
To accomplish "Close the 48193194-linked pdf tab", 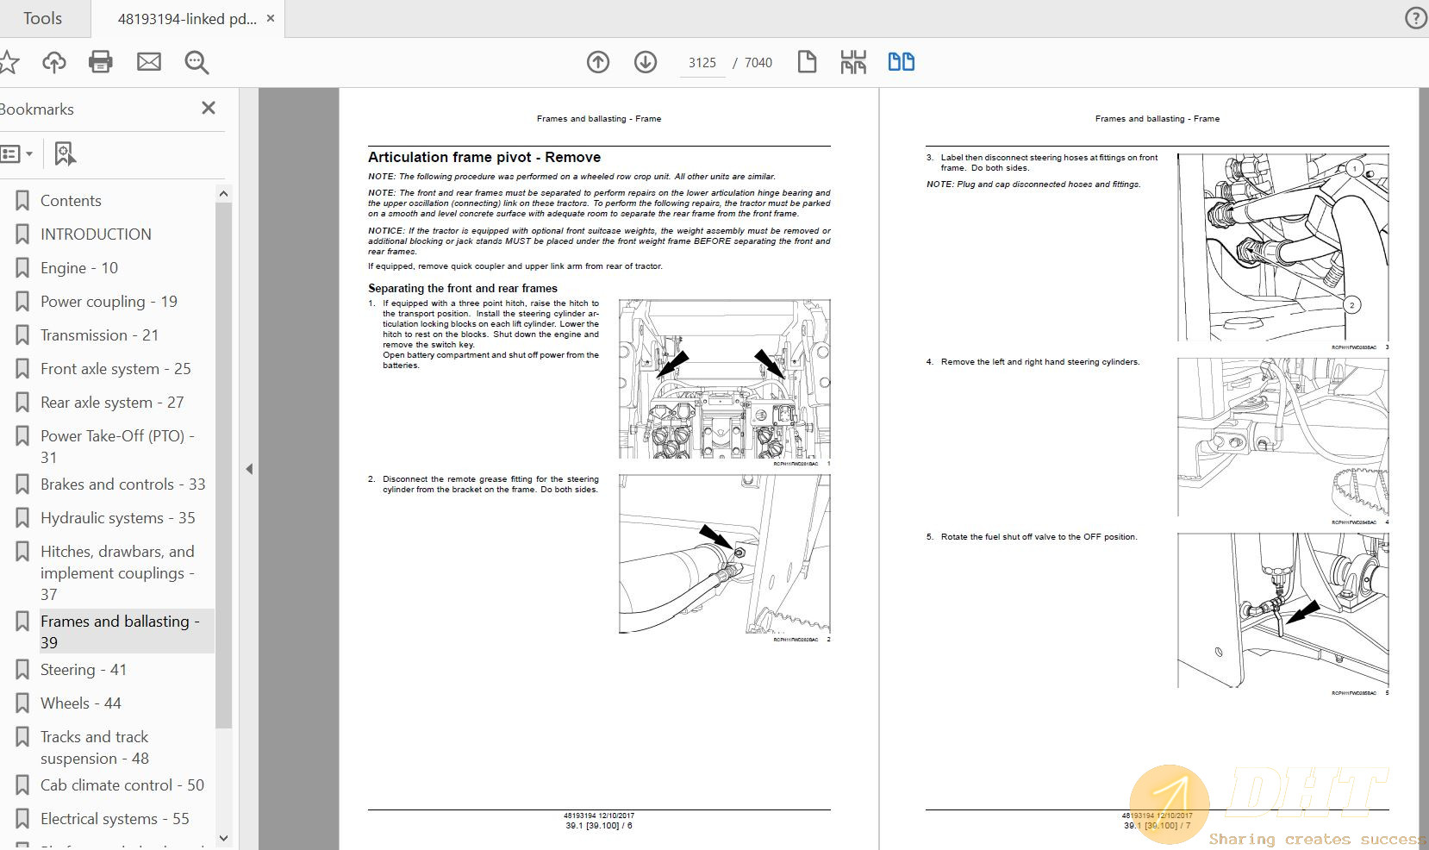I will [x=271, y=18].
